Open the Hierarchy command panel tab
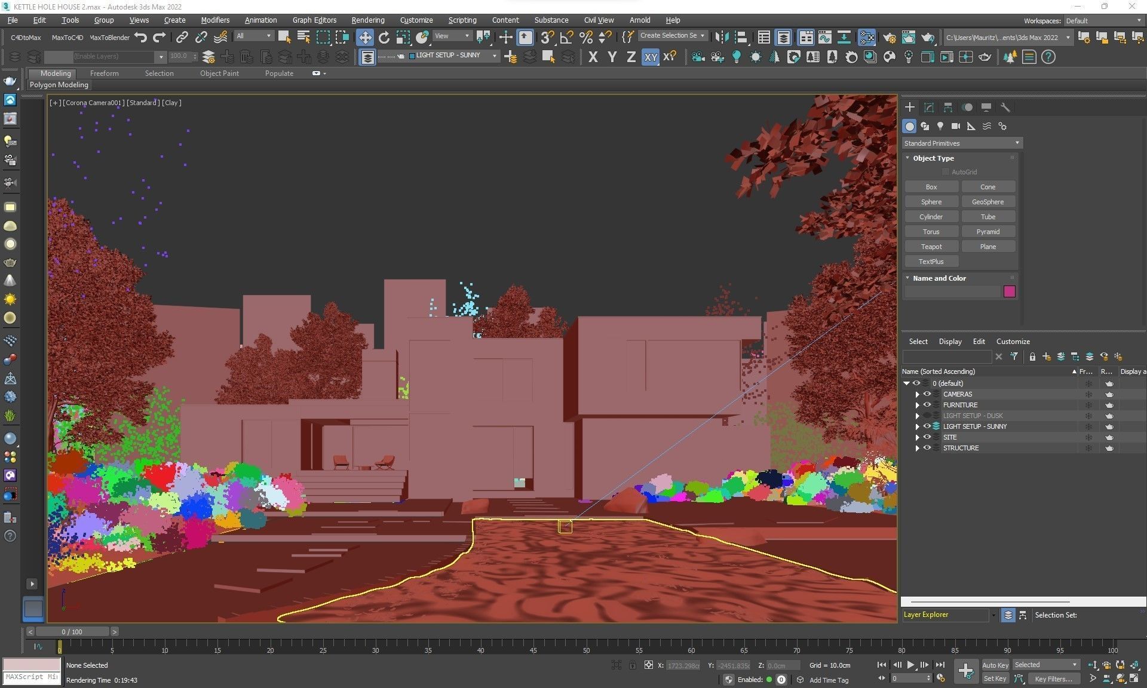 click(x=948, y=107)
